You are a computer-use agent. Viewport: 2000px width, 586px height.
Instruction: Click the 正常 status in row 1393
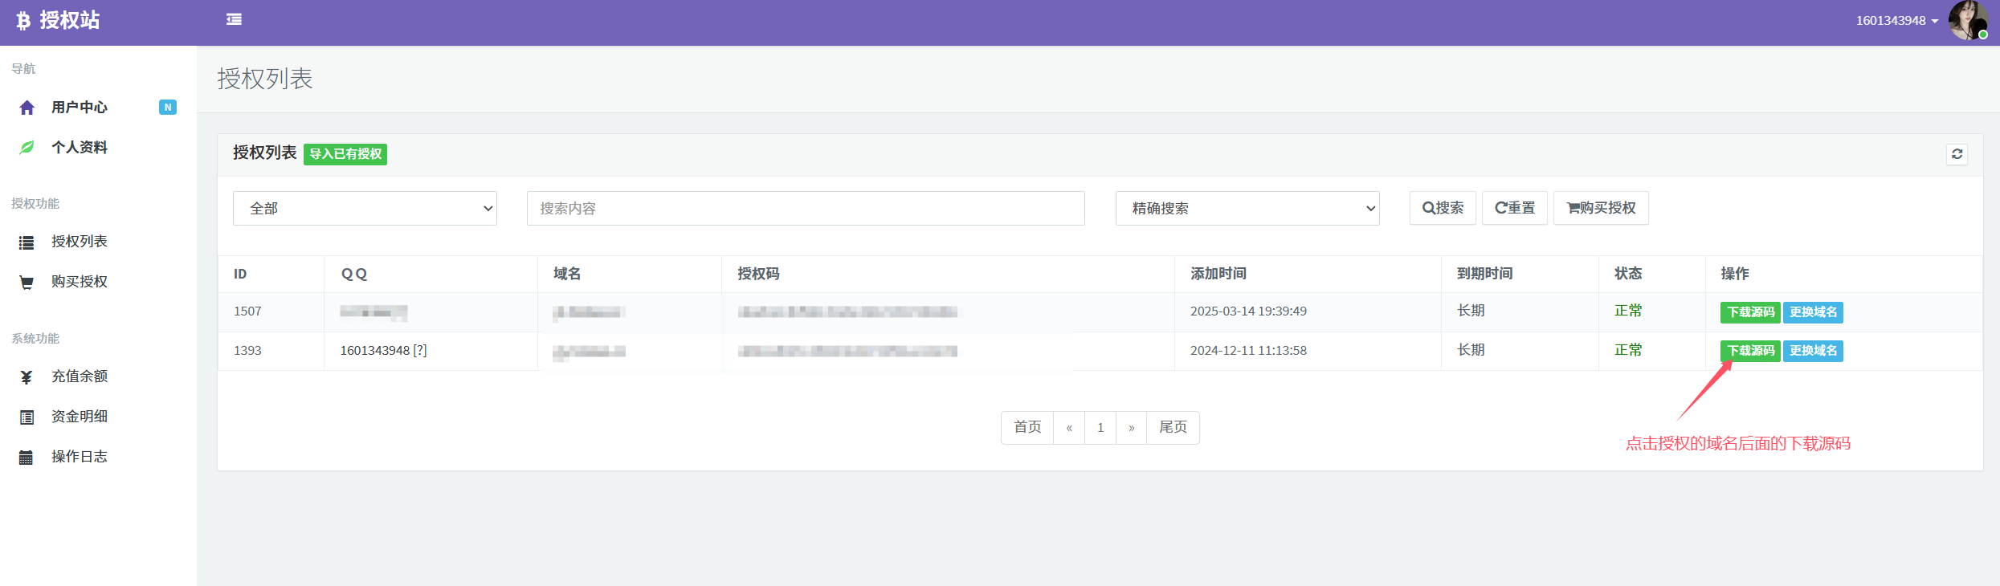(1628, 350)
